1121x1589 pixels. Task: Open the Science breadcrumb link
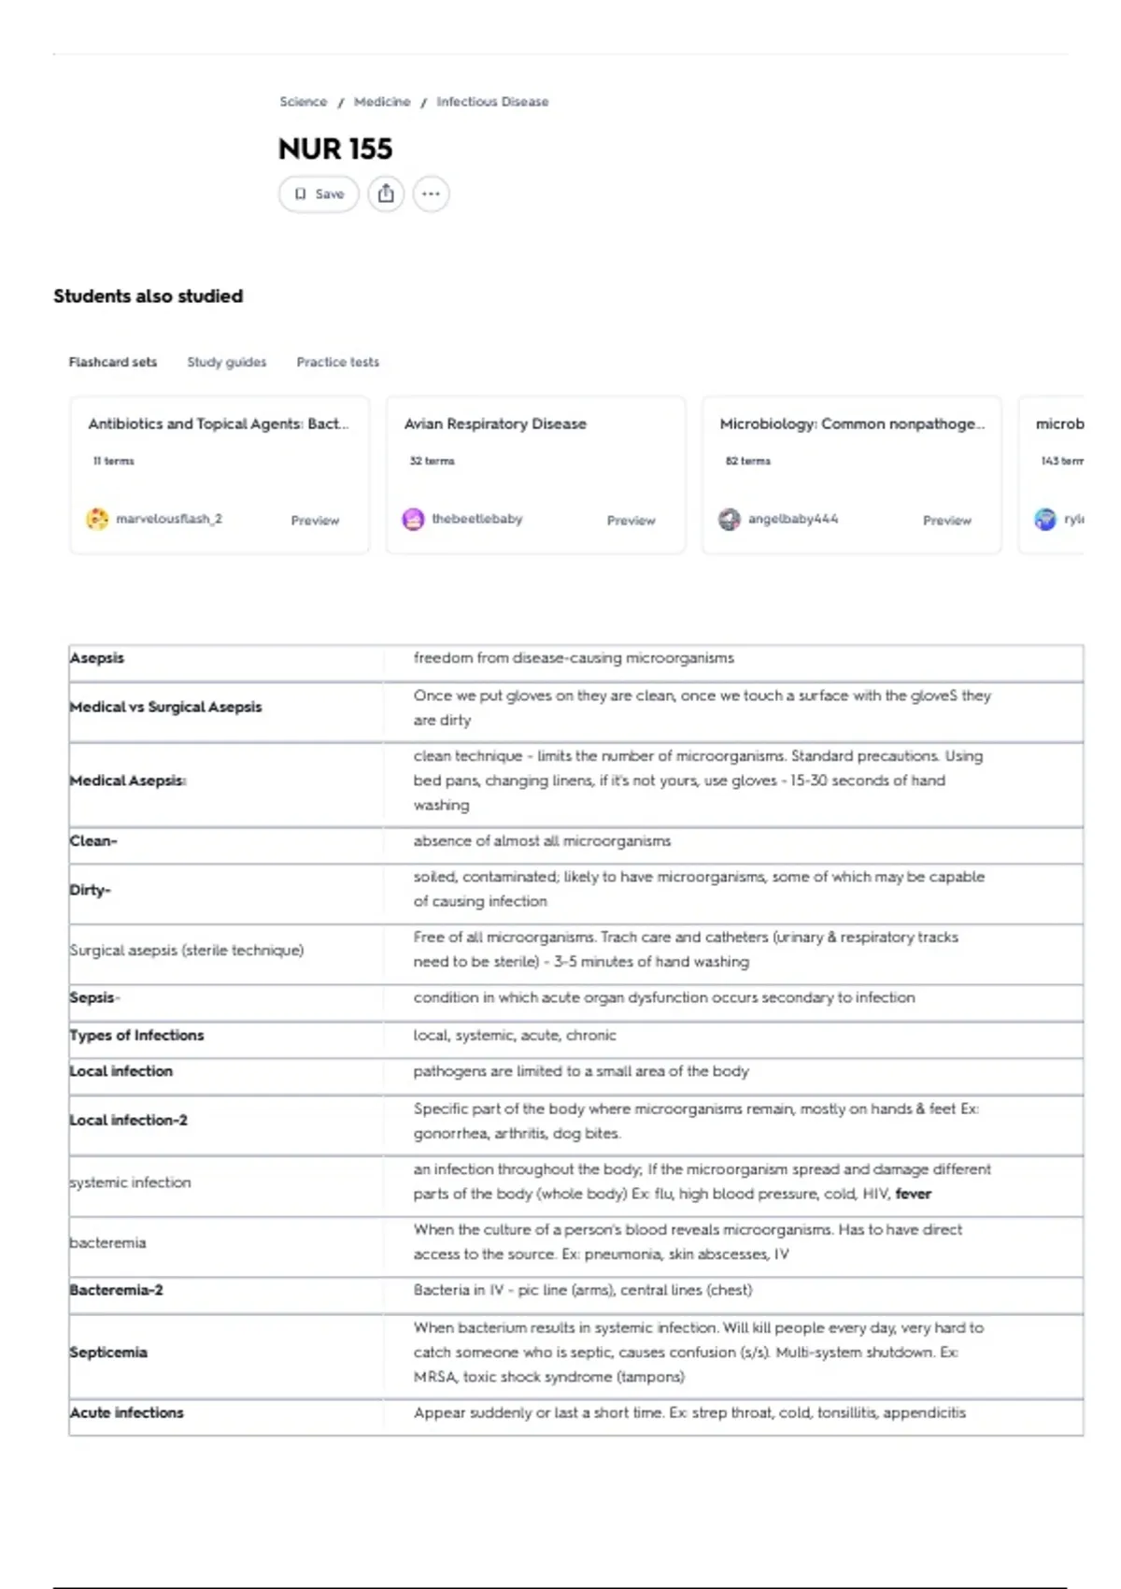[304, 102]
